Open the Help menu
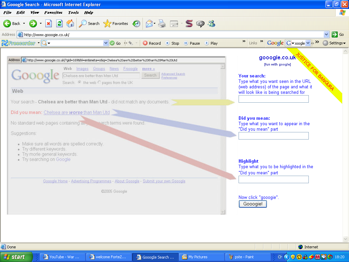The image size is (349, 262). click(x=89, y=13)
